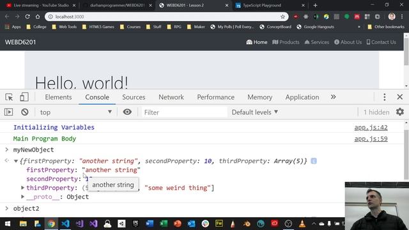Open File Explorer from taskbar
Screen dimensions: 409x230
tap(23, 224)
